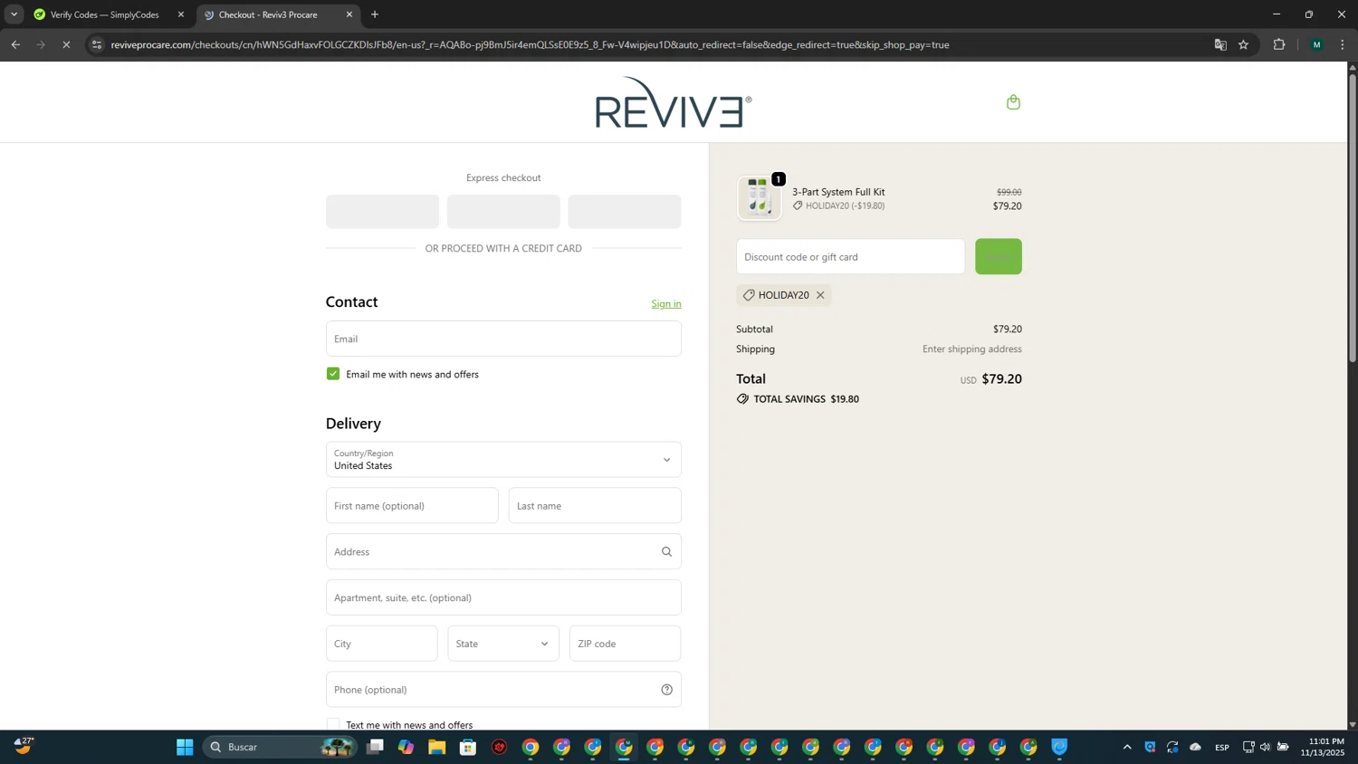This screenshot has height=764, width=1358.
Task: Open the 3-Part System Full Kit thumbnail
Action: (759, 198)
